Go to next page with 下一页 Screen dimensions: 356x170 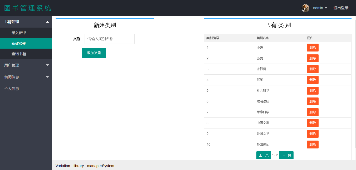(286, 155)
